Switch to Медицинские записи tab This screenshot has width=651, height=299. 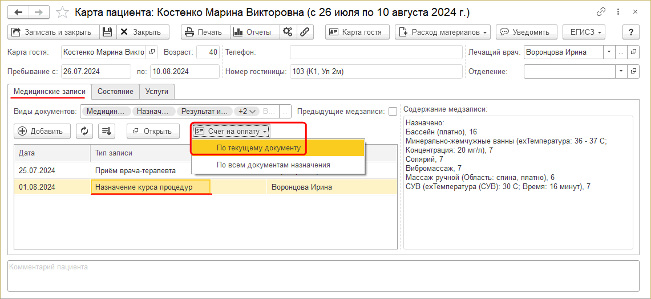[x=50, y=92]
